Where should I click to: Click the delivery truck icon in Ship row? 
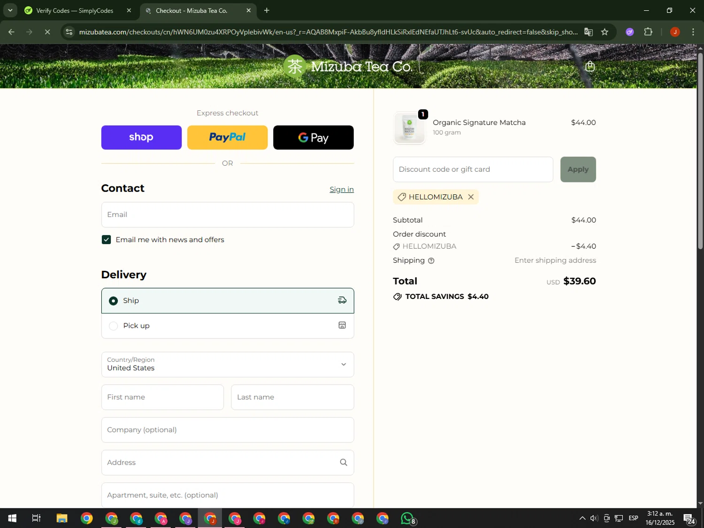[x=342, y=300]
